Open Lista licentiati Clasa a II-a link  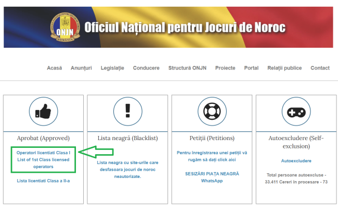[43, 181]
